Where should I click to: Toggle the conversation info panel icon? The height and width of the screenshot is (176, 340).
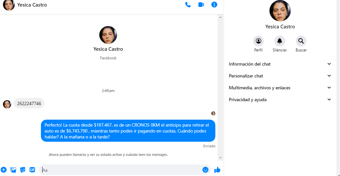[x=214, y=5]
